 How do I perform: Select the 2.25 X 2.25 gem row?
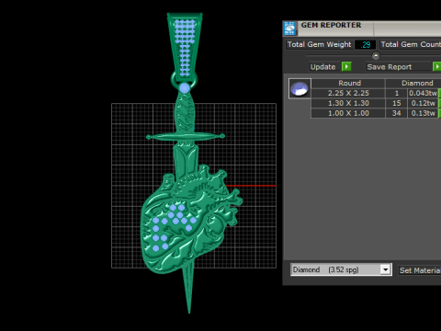coord(376,93)
